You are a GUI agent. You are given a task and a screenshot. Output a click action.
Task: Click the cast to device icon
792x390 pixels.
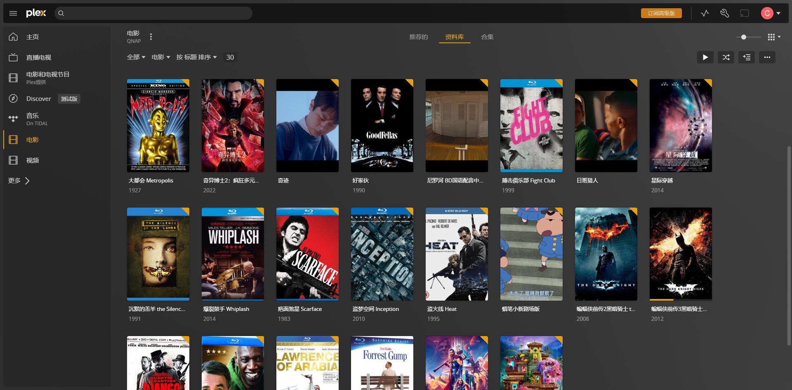coord(744,13)
